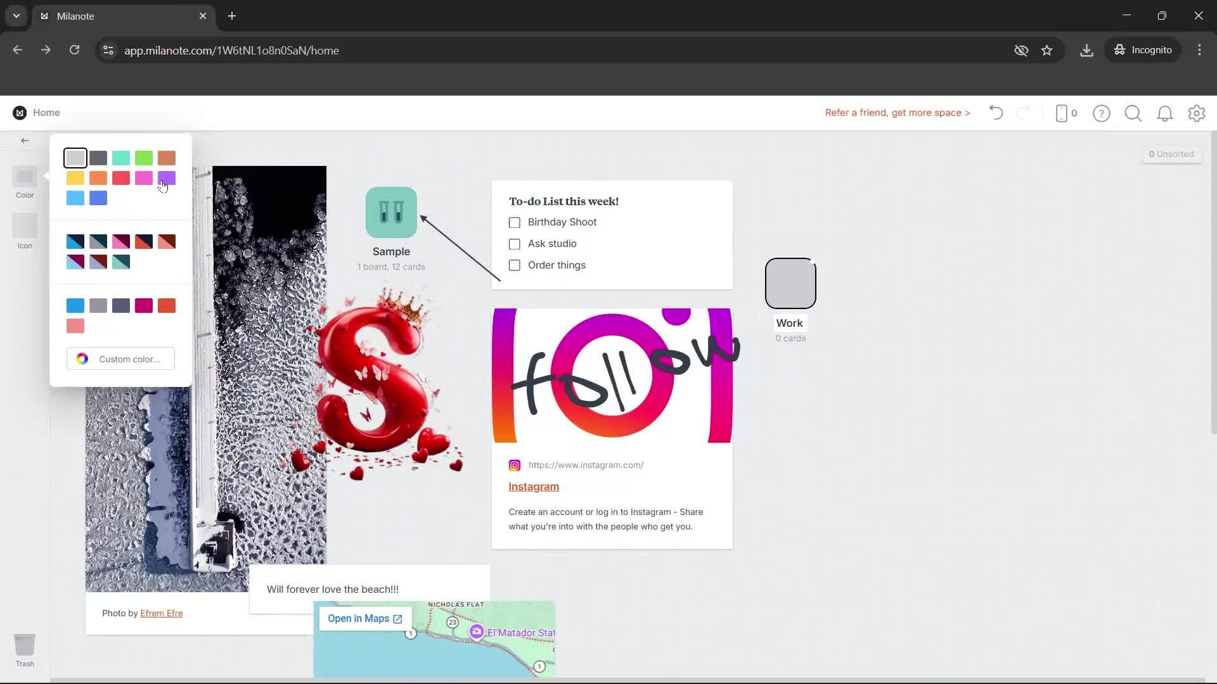1217x684 pixels.
Task: Check the Birthday Shoot checkbox
Action: (514, 222)
